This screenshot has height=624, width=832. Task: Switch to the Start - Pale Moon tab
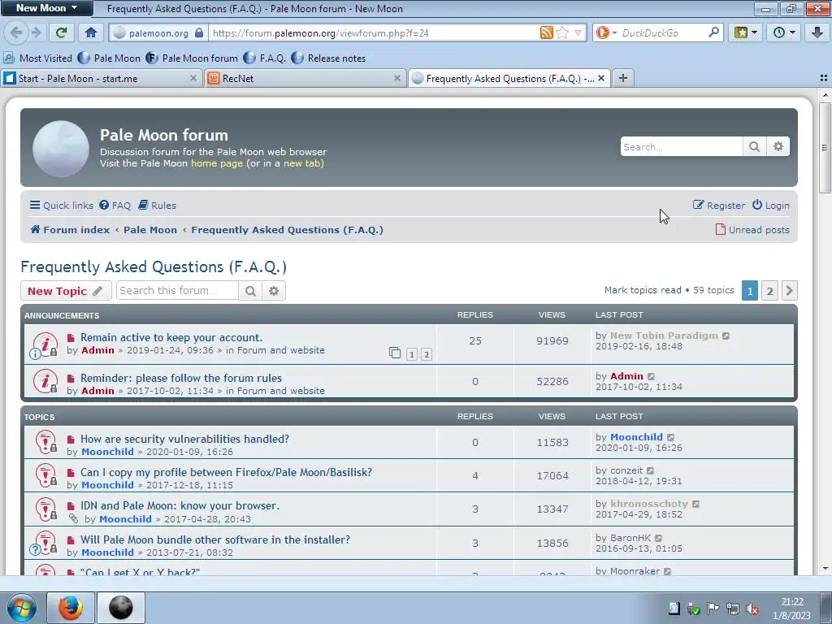pyautogui.click(x=101, y=78)
